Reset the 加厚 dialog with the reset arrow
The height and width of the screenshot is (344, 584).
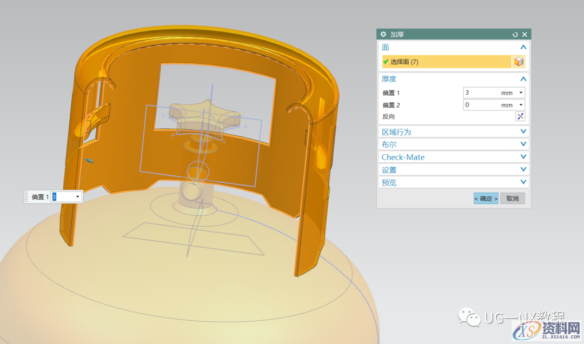(515, 35)
